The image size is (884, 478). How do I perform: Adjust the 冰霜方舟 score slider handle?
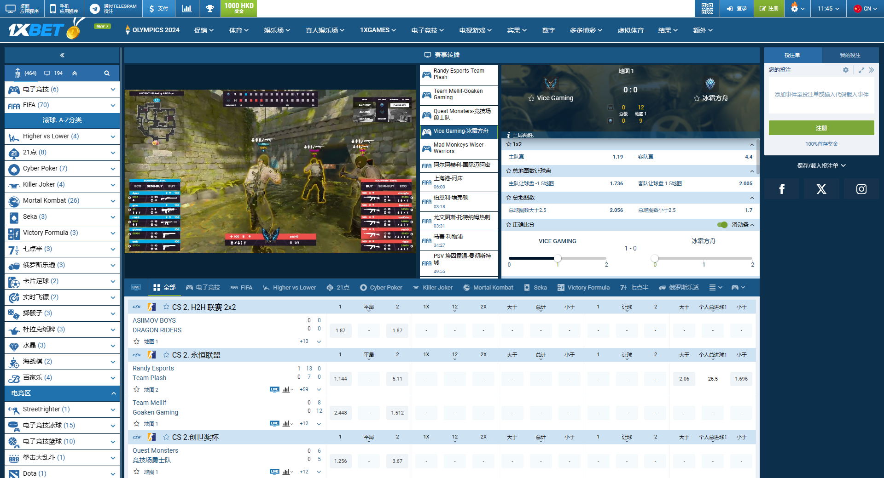pos(655,258)
